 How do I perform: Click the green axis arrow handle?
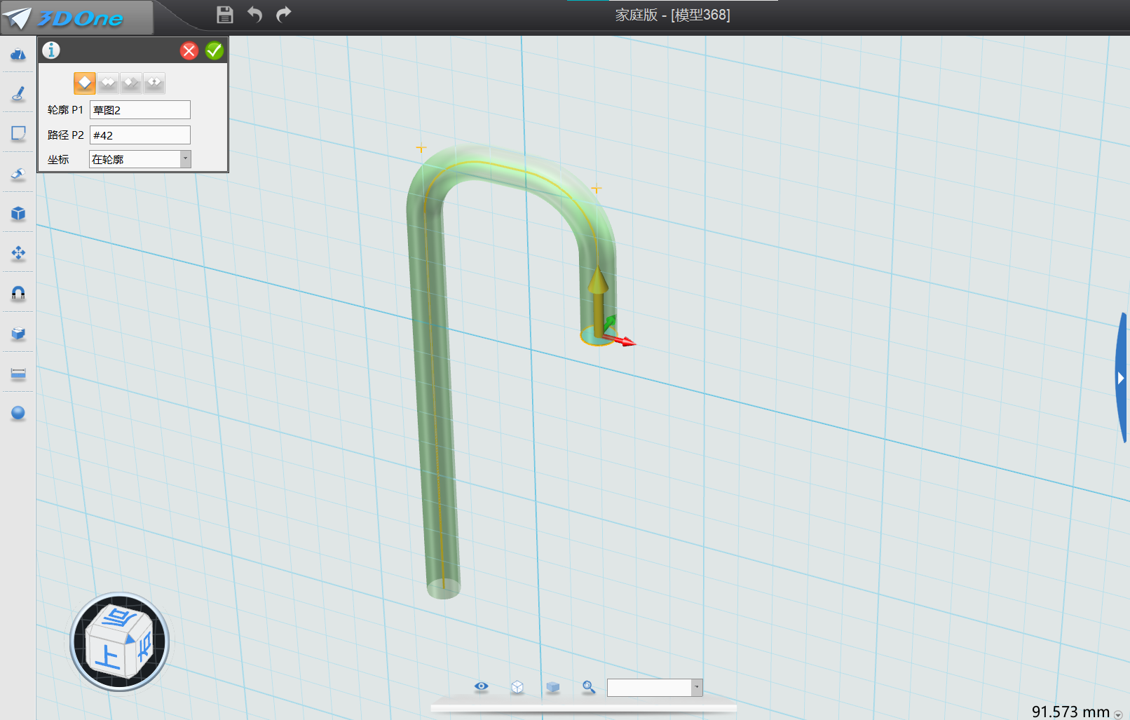coord(609,323)
